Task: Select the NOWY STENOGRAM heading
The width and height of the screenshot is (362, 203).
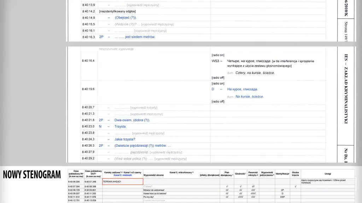Action: point(32,175)
